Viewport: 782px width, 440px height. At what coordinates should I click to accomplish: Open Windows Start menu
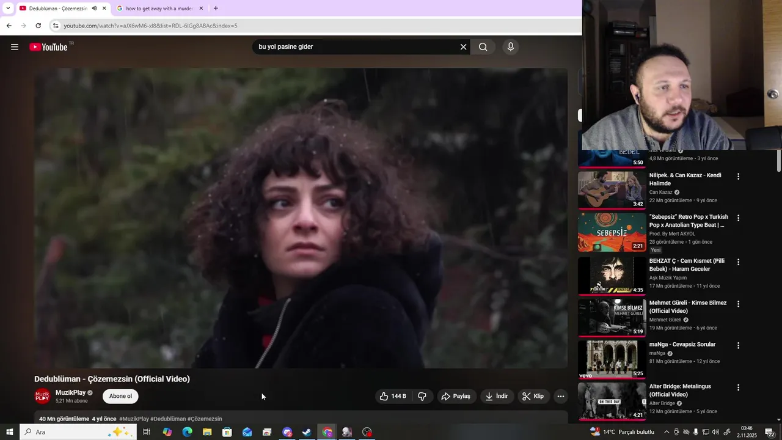[9, 432]
